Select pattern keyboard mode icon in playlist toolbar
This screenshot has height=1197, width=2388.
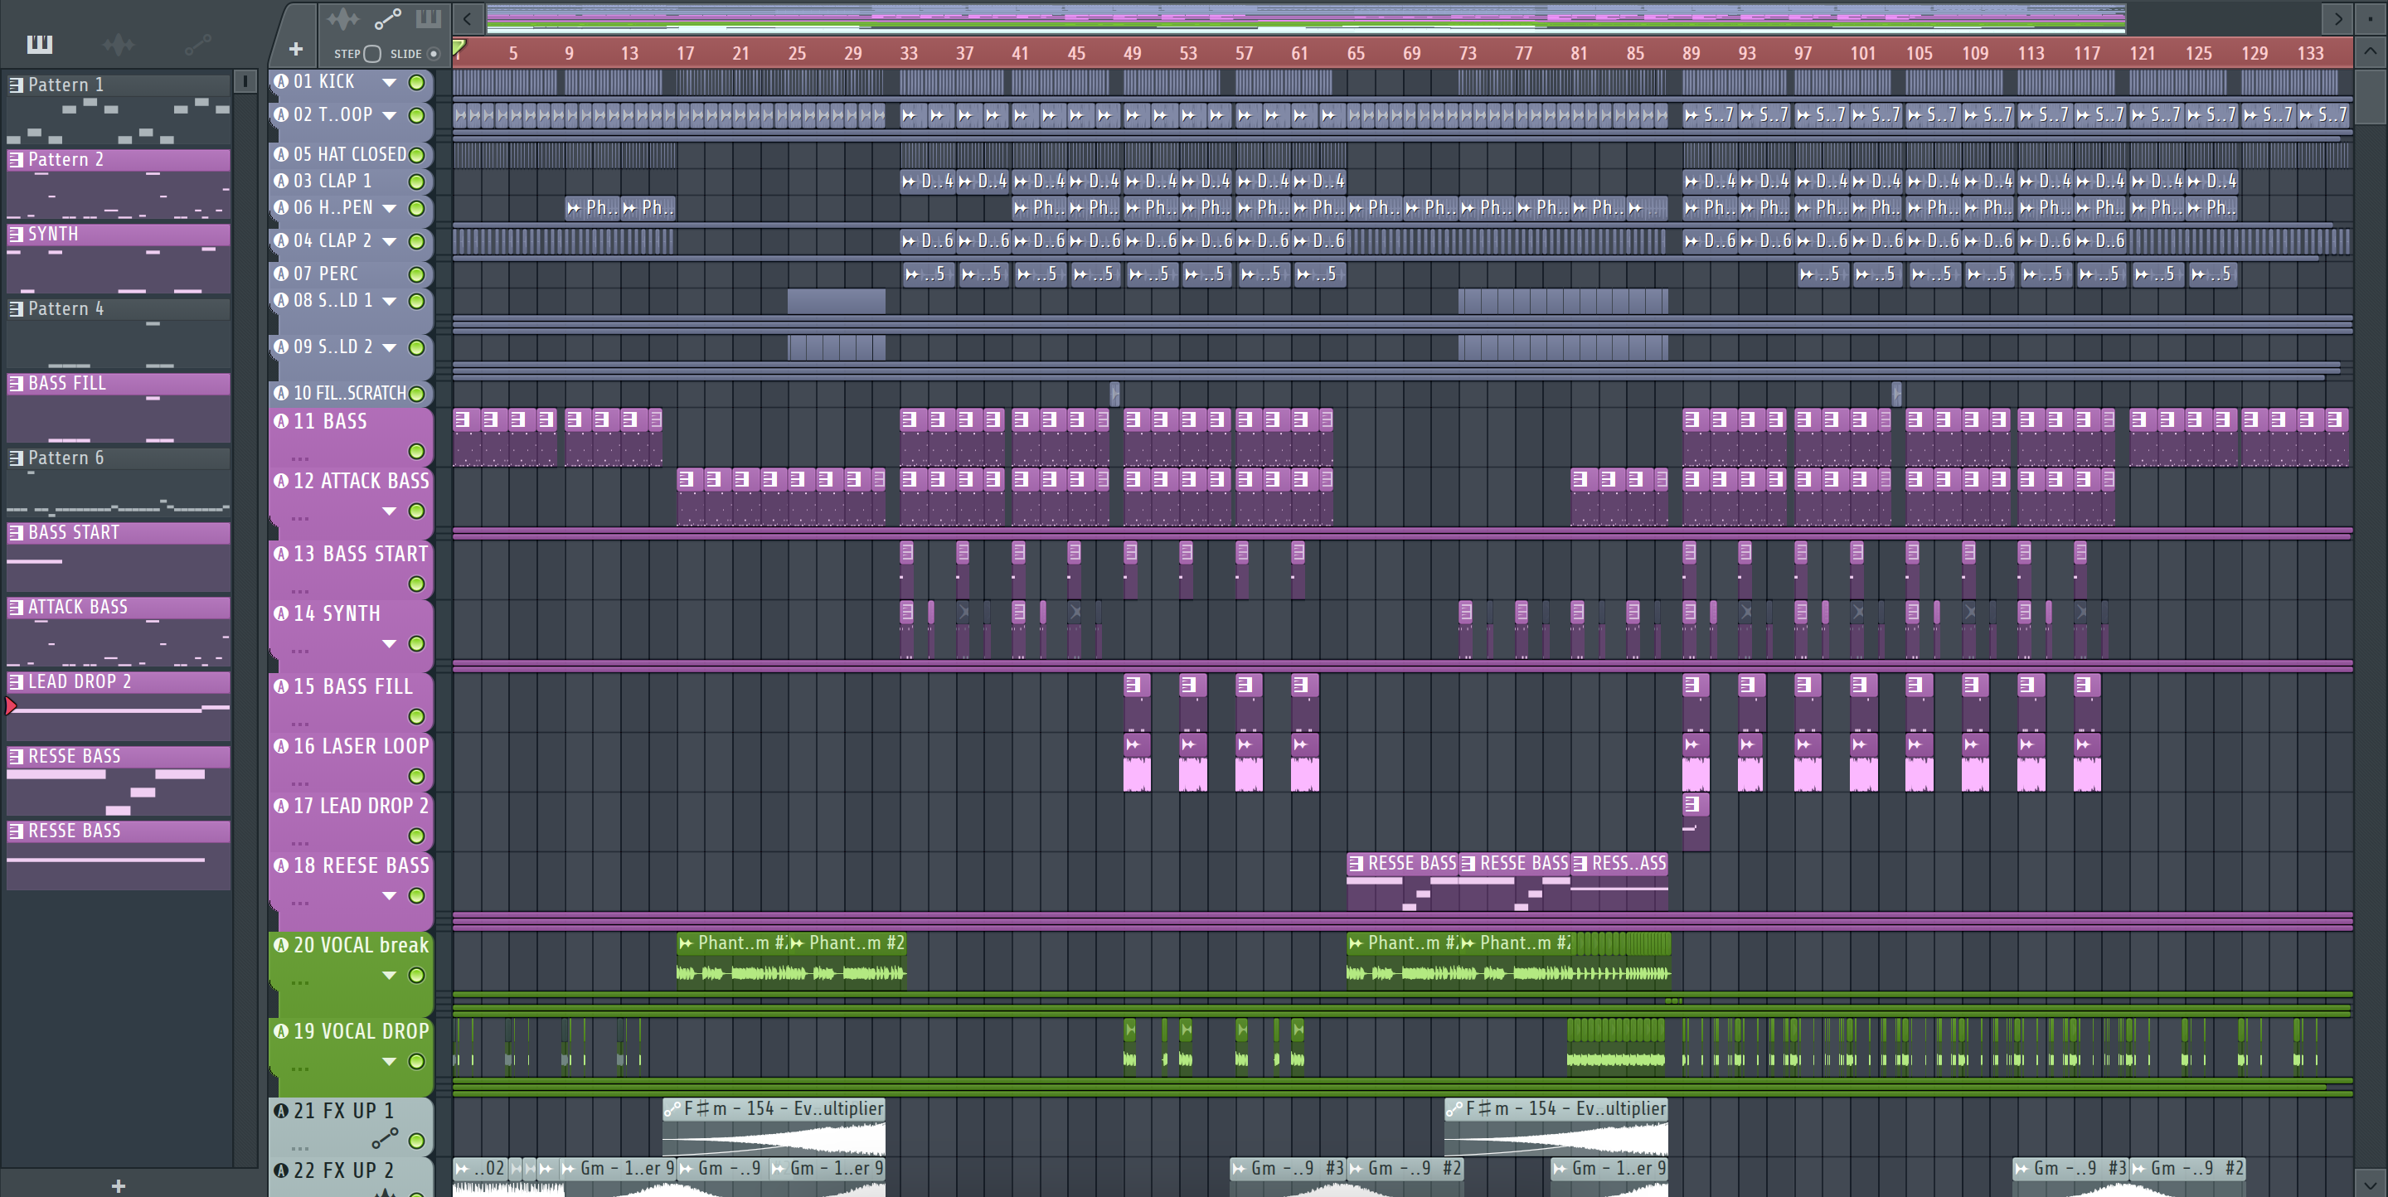[x=429, y=17]
